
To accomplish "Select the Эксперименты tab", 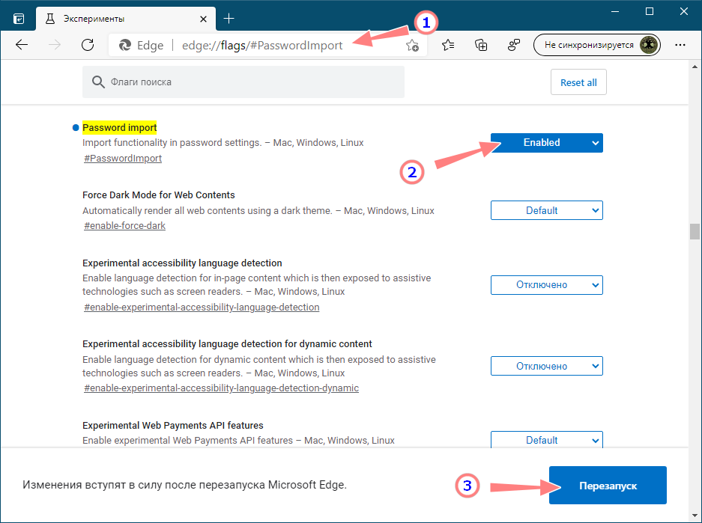I will (126, 19).
